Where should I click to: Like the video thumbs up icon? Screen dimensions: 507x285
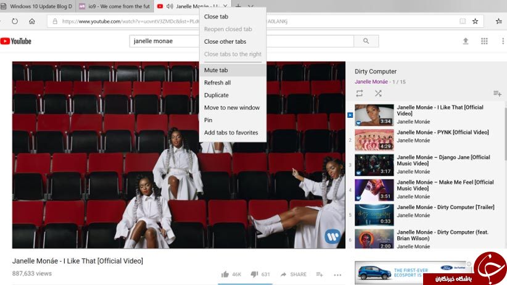pyautogui.click(x=225, y=275)
